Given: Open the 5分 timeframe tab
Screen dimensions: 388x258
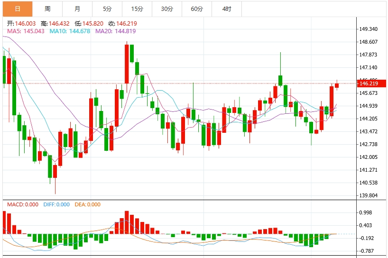Looking at the screenshot, I should 107,9.
